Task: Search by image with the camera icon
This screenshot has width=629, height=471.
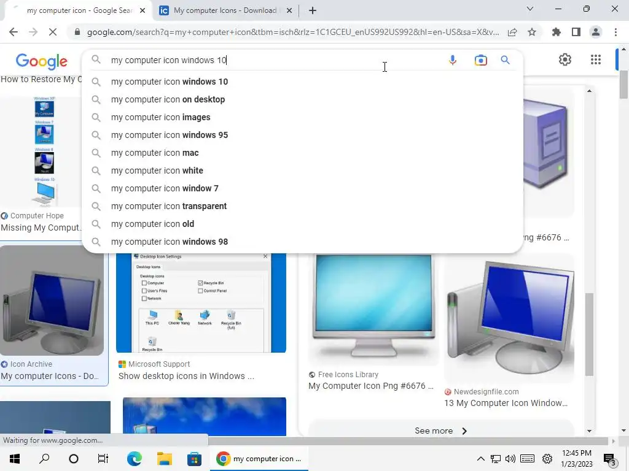Action: [x=480, y=60]
